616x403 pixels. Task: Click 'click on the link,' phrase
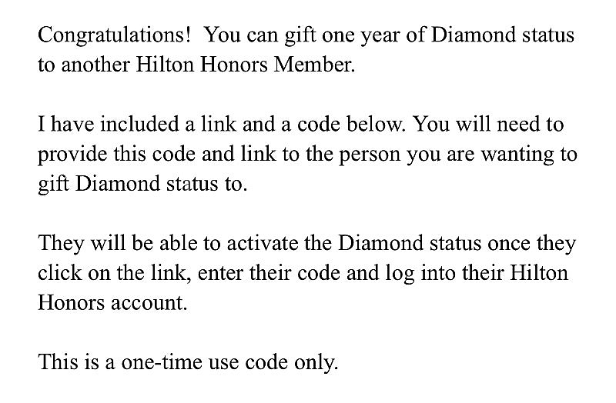pos(115,273)
